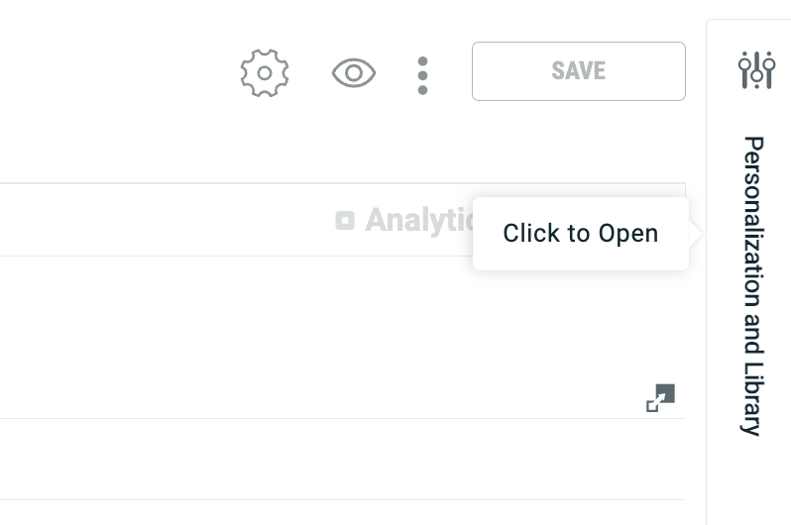Open the three-dot more options menu
791x525 pixels.
422,75
